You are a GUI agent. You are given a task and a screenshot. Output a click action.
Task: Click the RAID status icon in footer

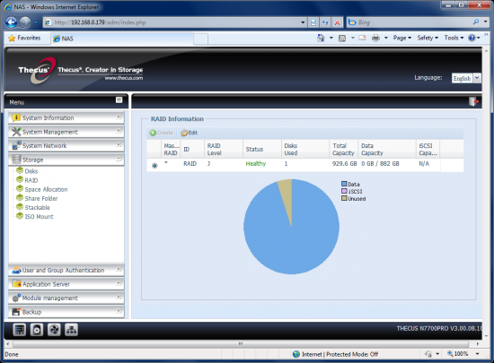[19, 330]
